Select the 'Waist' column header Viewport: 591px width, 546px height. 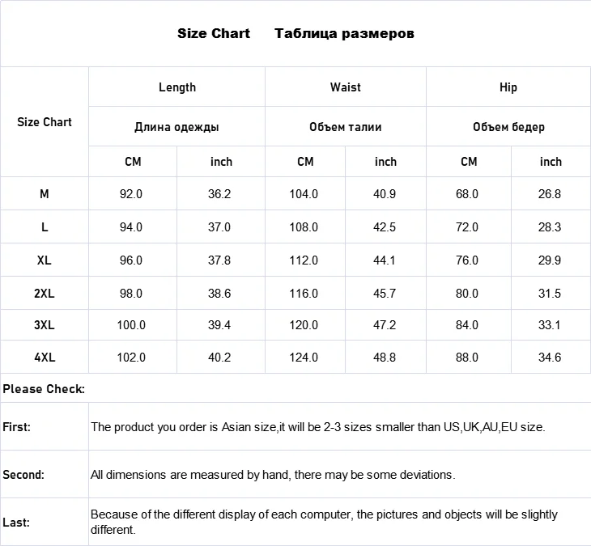point(345,87)
